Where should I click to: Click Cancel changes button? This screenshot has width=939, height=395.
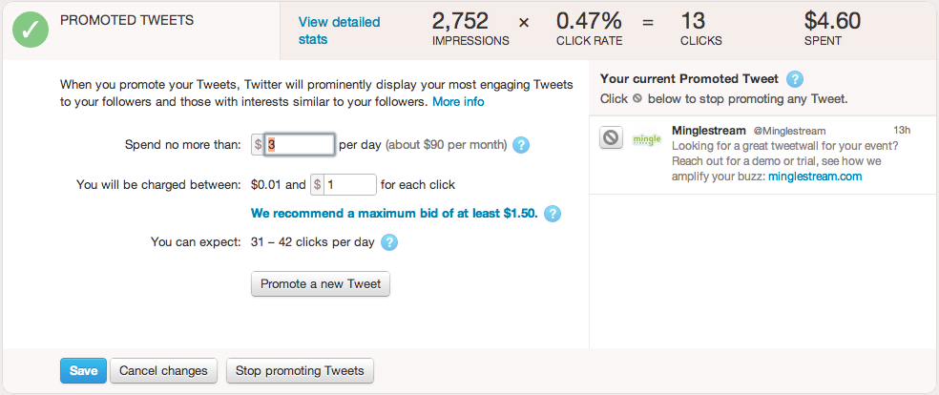[x=163, y=370]
